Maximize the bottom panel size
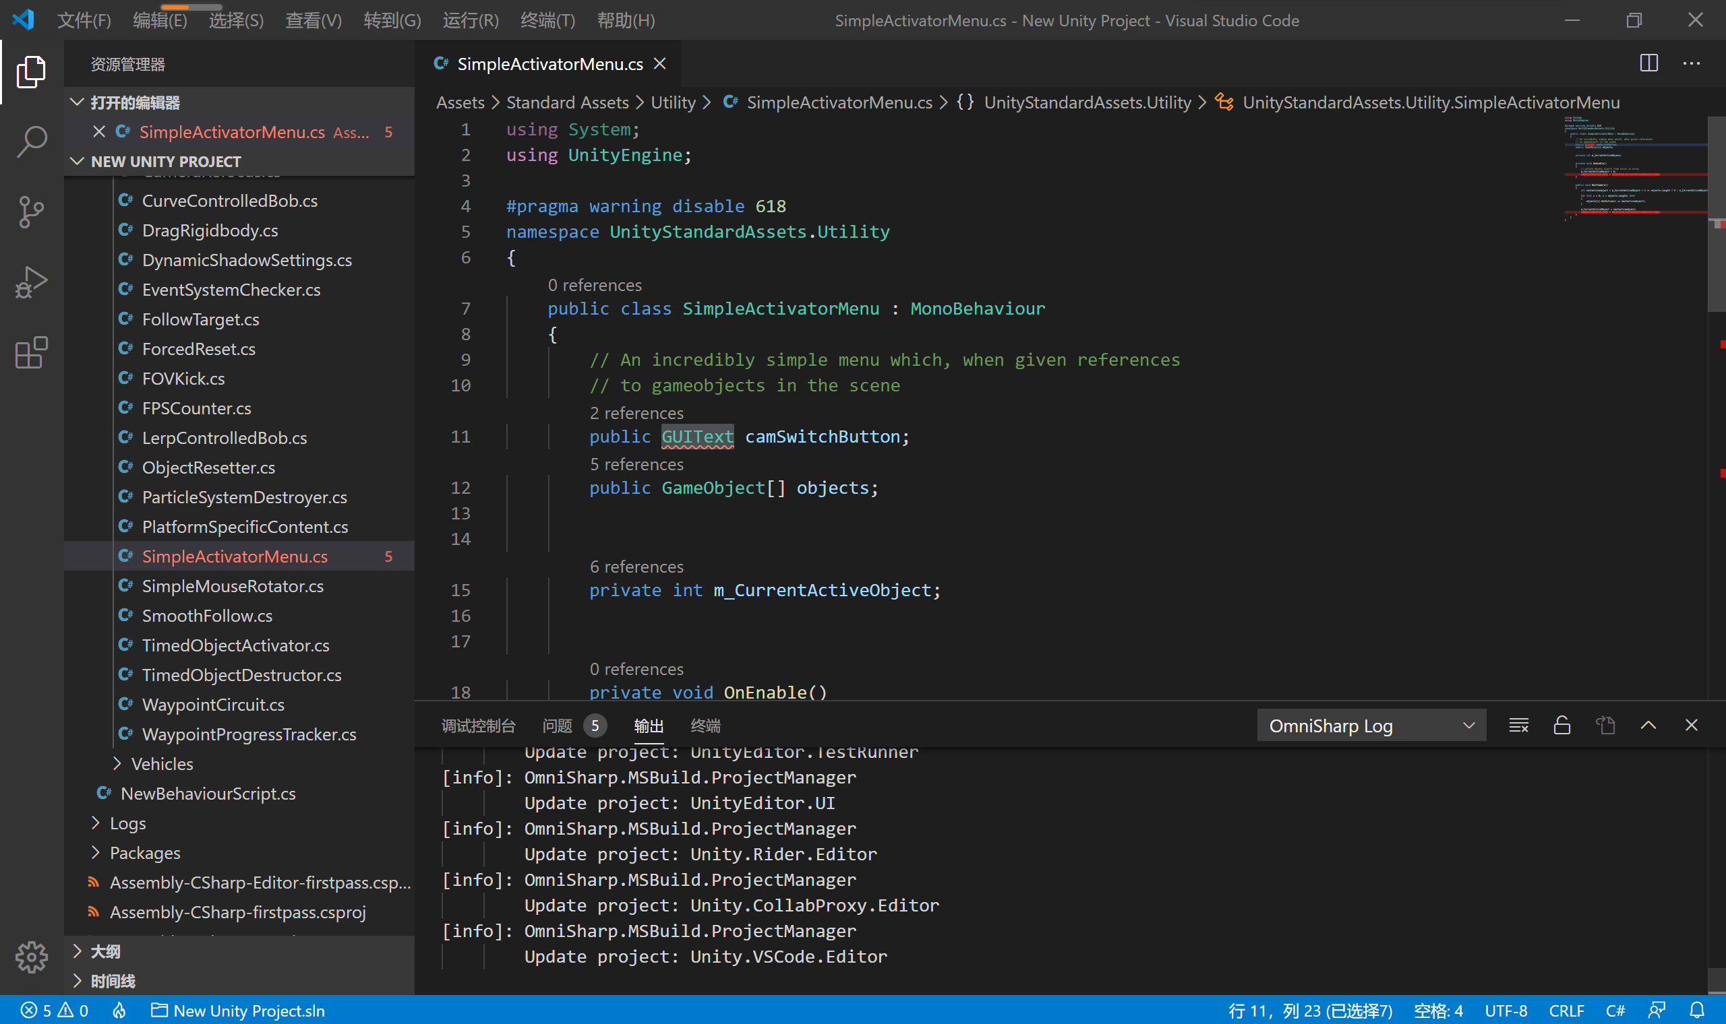Image resolution: width=1726 pixels, height=1024 pixels. point(1648,725)
